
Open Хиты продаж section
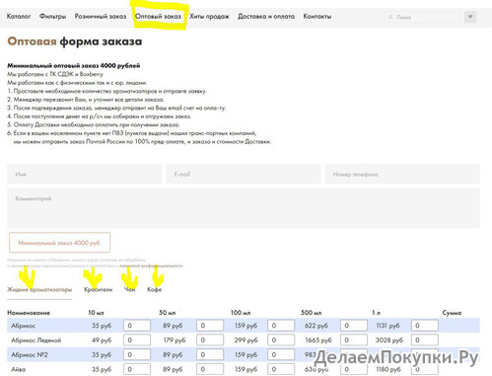pyautogui.click(x=209, y=16)
